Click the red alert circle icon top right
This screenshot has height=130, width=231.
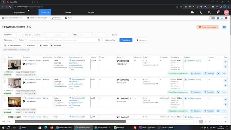click(226, 18)
